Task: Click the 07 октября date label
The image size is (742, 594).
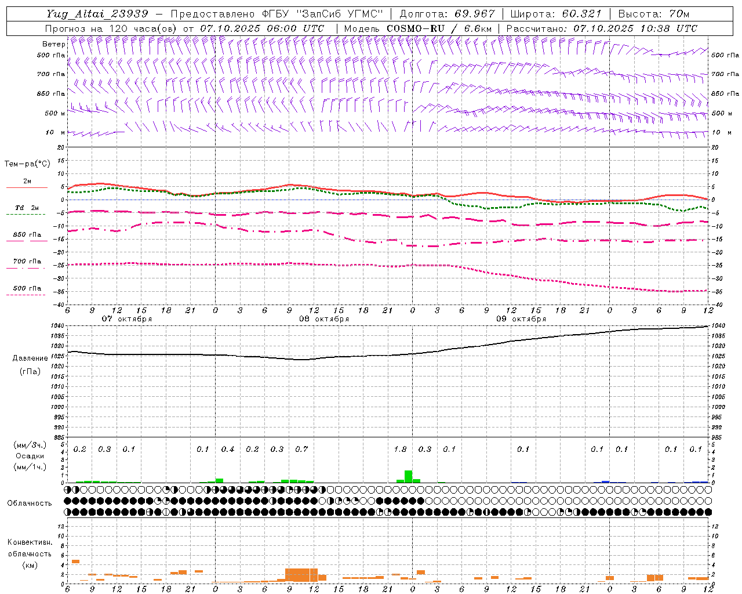Action: tap(127, 319)
